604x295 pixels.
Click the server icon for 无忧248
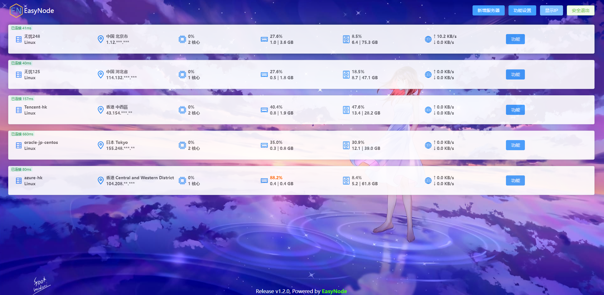click(x=19, y=39)
